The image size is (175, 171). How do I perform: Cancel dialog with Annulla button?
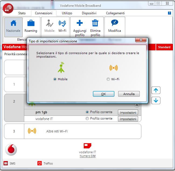tap(129, 94)
